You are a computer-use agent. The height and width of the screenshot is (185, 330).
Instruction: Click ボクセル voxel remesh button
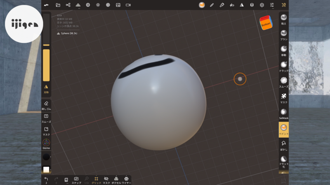[x=116, y=180]
